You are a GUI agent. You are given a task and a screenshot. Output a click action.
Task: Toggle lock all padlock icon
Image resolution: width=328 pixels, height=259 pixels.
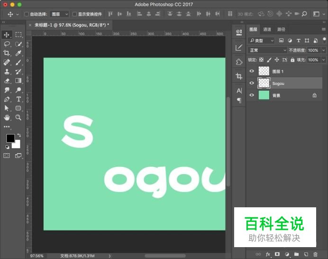pyautogui.click(x=292, y=60)
